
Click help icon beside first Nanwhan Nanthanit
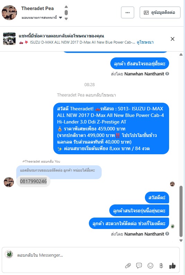tap(167, 74)
